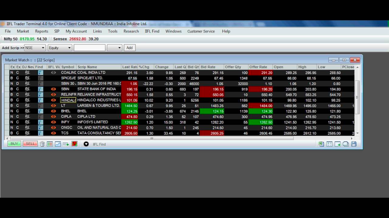Click the Nifty 50 value 8170.95
The height and width of the screenshot is (218, 389).
[27, 39]
